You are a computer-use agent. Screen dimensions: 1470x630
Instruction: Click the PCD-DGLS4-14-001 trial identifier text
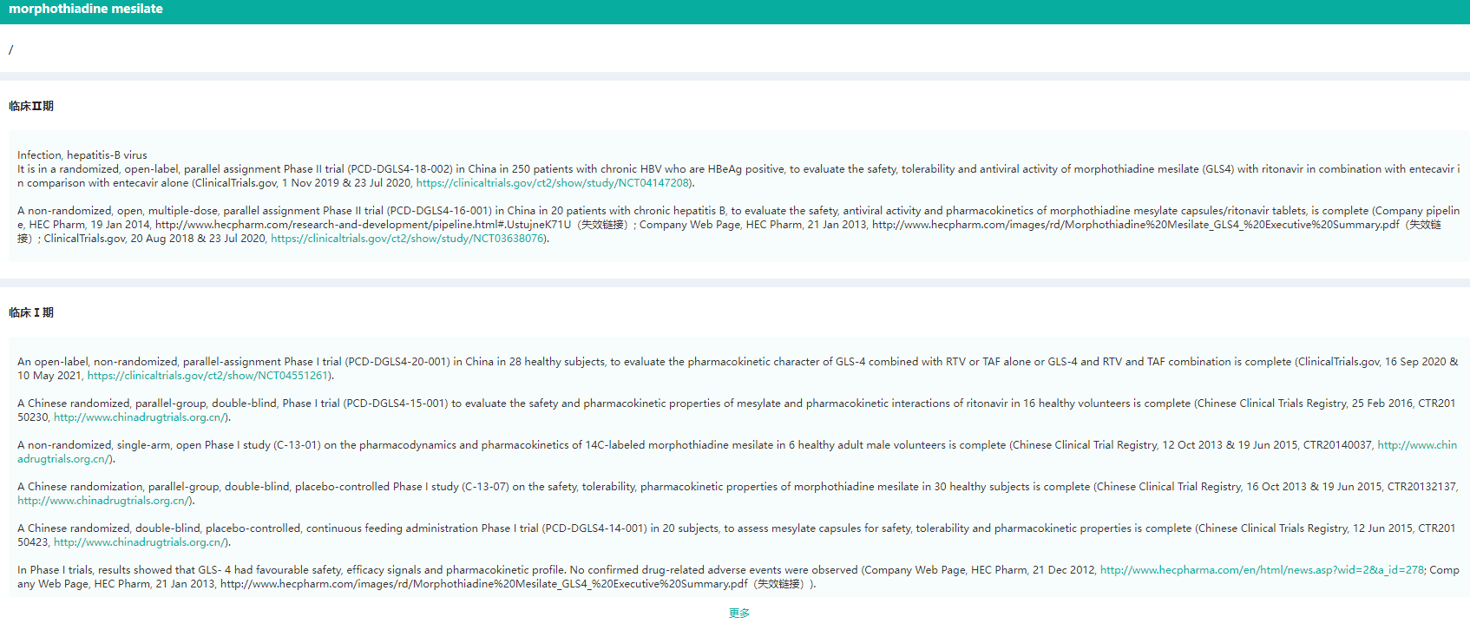pyautogui.click(x=594, y=528)
